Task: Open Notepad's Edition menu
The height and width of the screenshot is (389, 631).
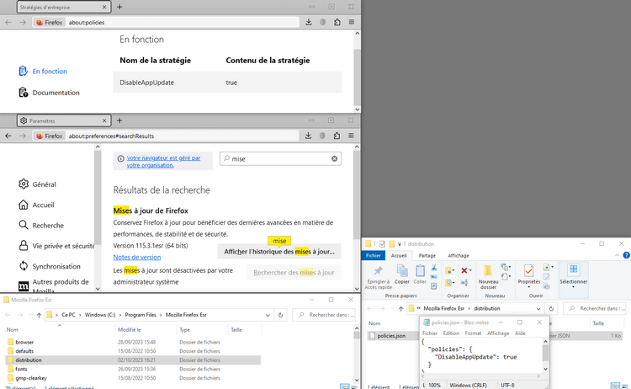Action: (x=451, y=333)
